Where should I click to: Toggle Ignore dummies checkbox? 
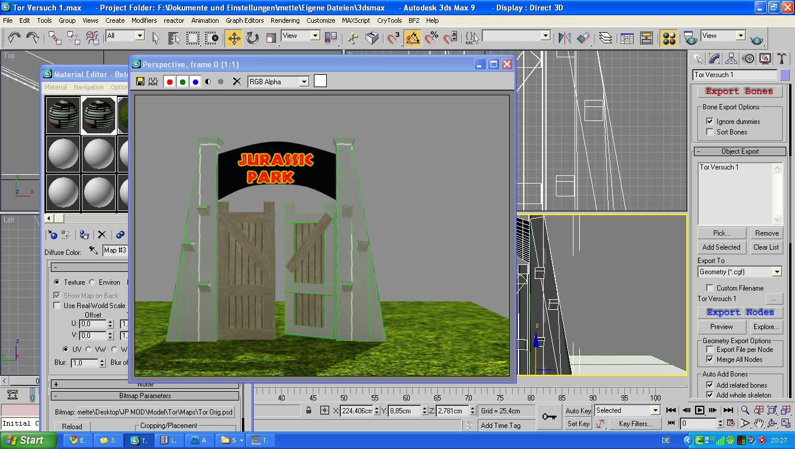coord(710,122)
